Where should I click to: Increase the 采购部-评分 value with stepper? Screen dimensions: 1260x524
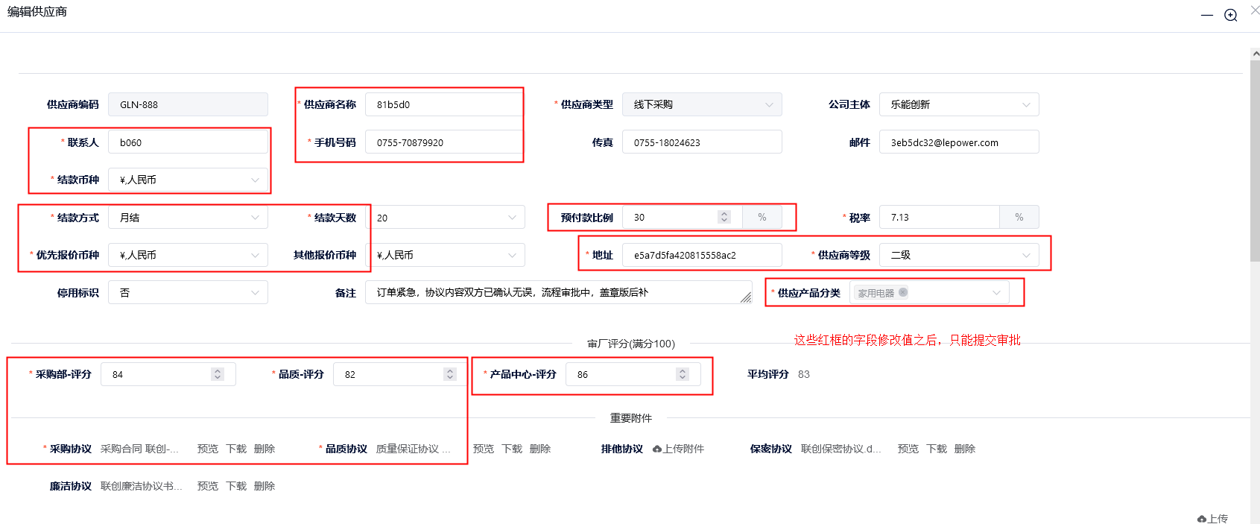[218, 370]
